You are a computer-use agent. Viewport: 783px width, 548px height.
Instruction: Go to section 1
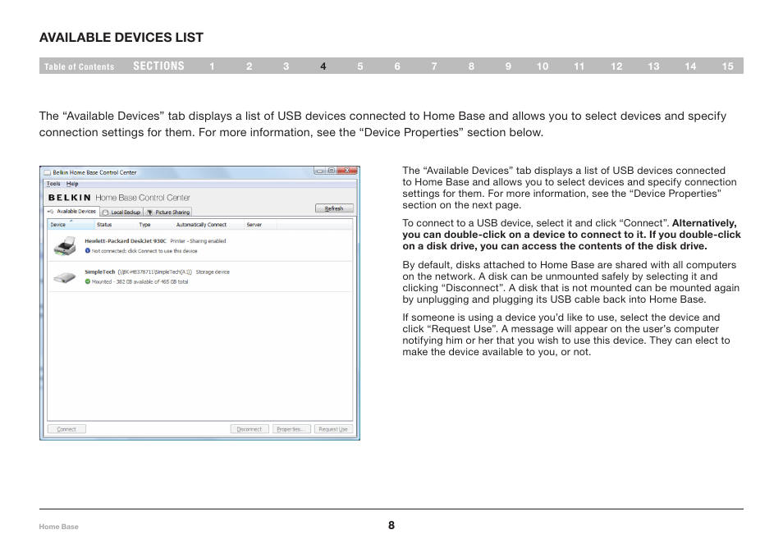click(212, 66)
